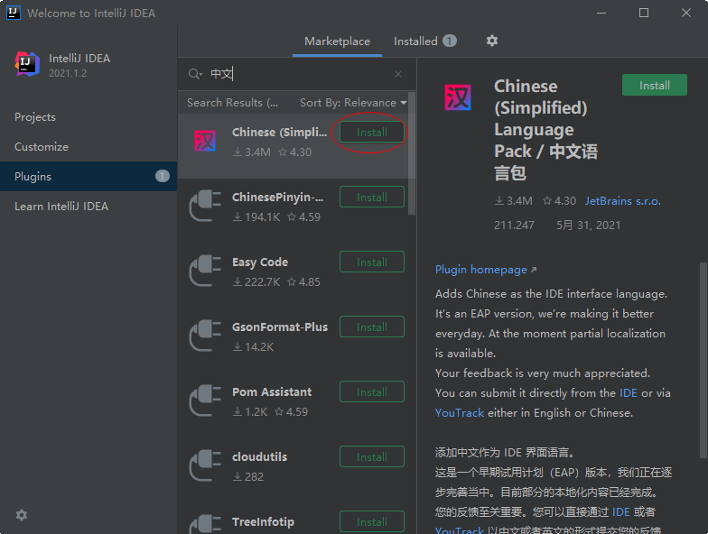708x534 pixels.
Task: Click the 5月 31, 2021 date text
Action: tap(589, 226)
